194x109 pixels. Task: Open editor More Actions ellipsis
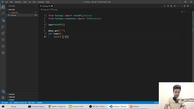click(x=191, y=6)
